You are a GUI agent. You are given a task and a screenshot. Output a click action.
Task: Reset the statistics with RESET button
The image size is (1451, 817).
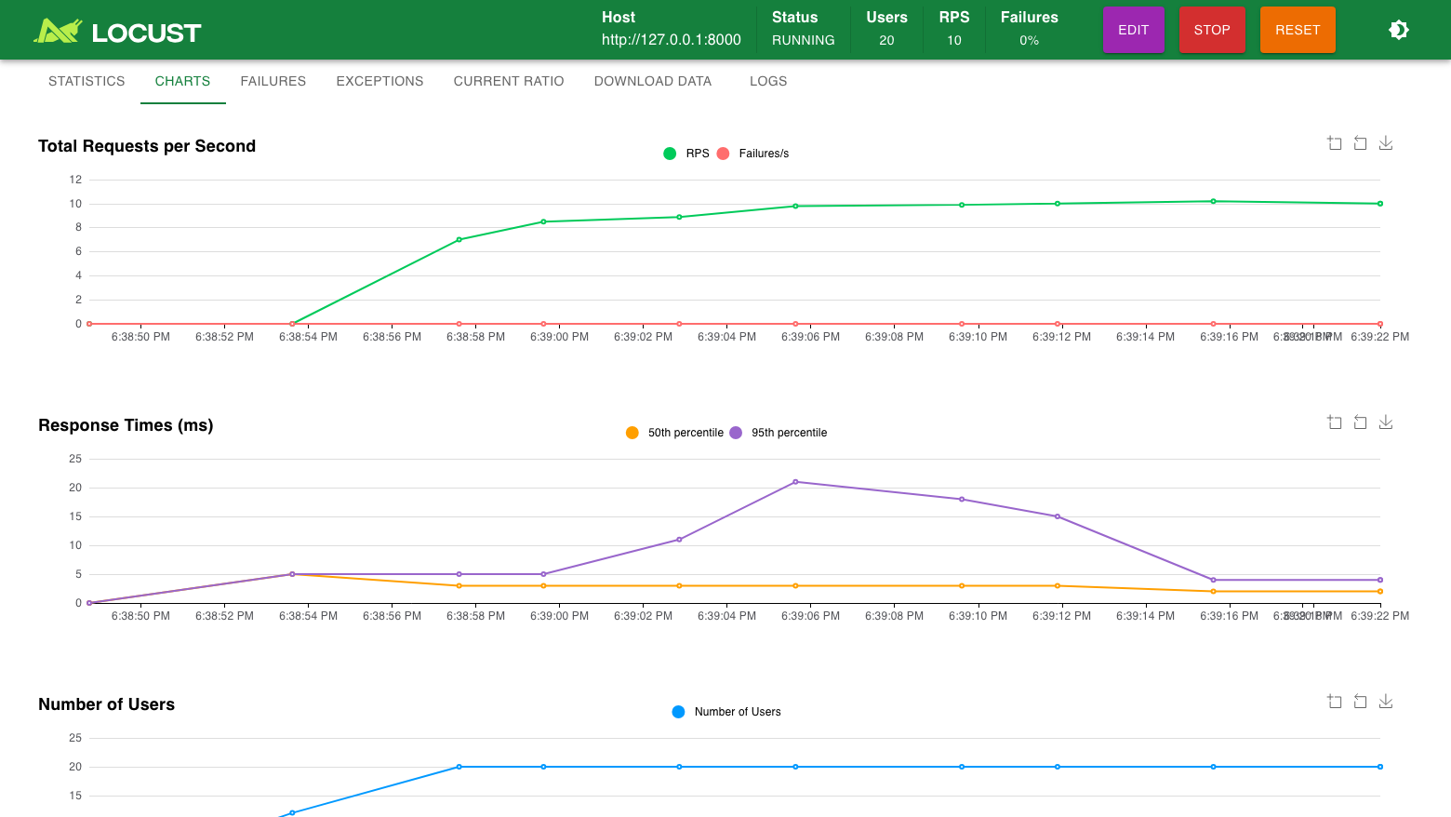[1298, 30]
